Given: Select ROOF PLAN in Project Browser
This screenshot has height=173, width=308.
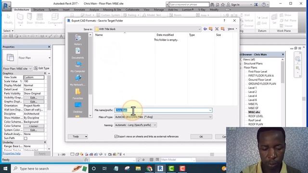Looking at the screenshot, I should point(256,124).
